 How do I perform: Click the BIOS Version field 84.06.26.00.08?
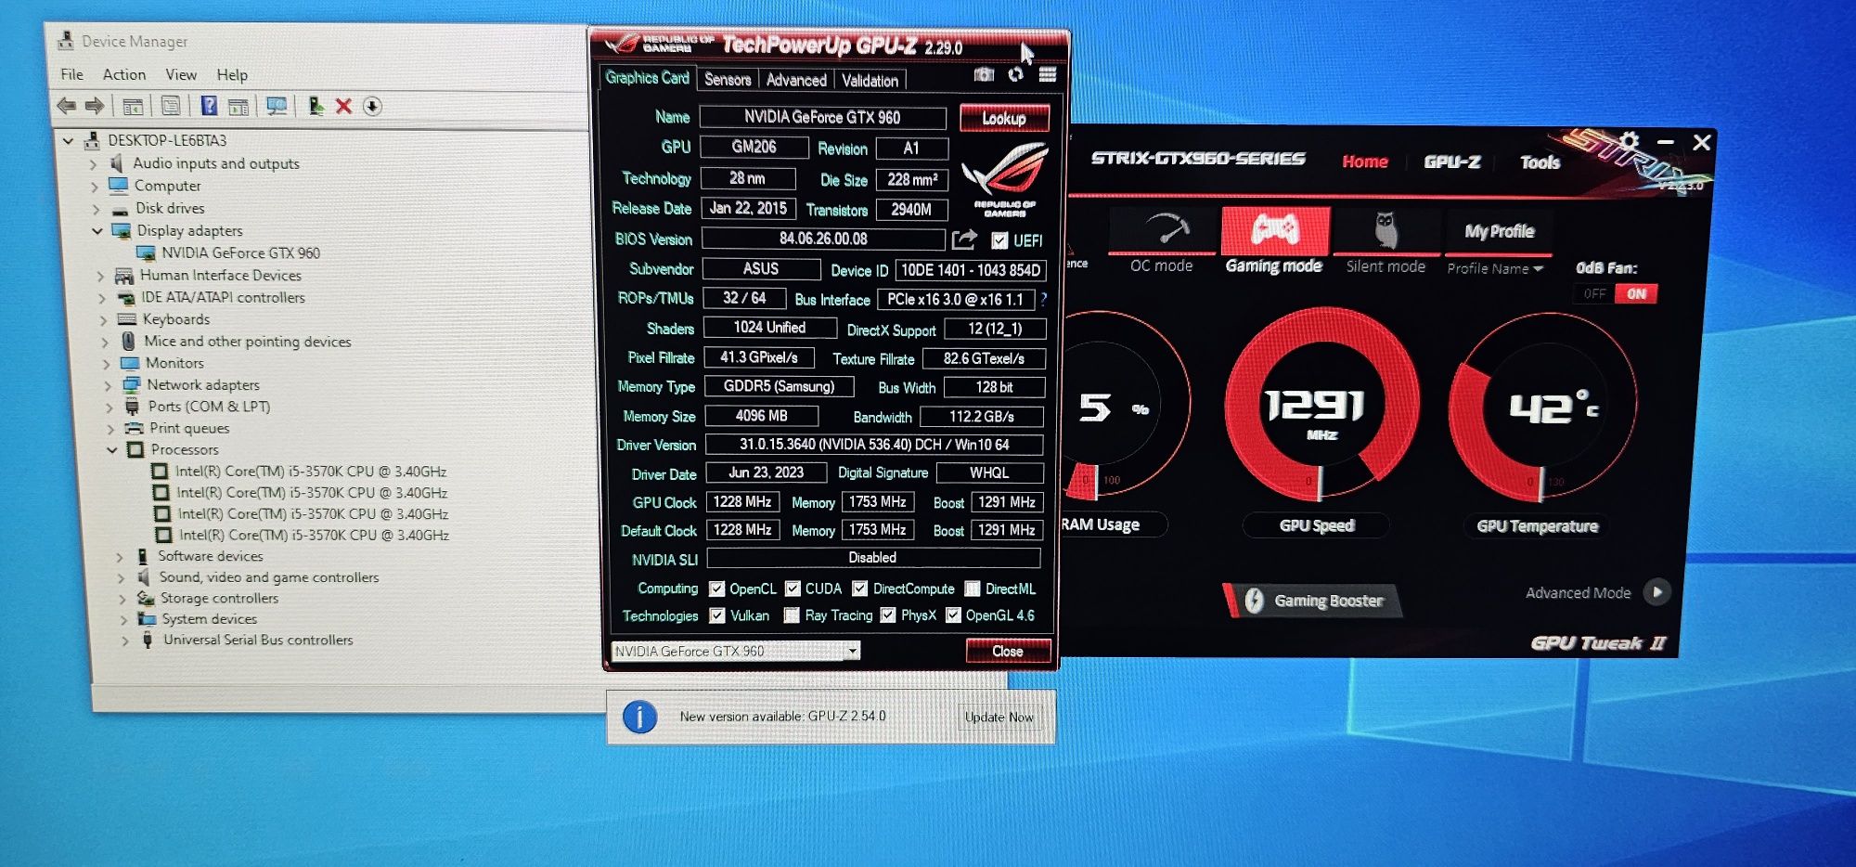823,239
